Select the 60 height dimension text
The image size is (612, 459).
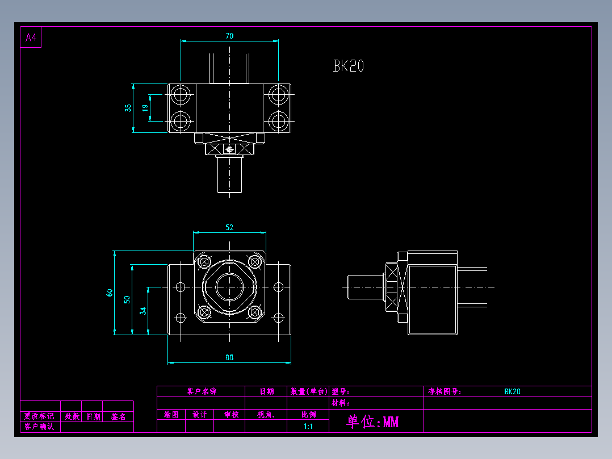click(x=109, y=293)
